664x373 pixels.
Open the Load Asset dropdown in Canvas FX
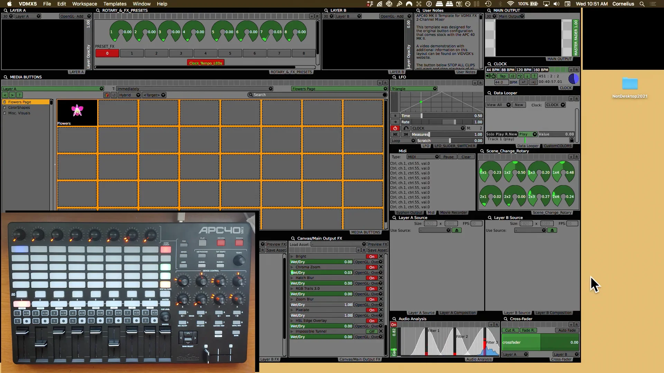click(x=338, y=244)
